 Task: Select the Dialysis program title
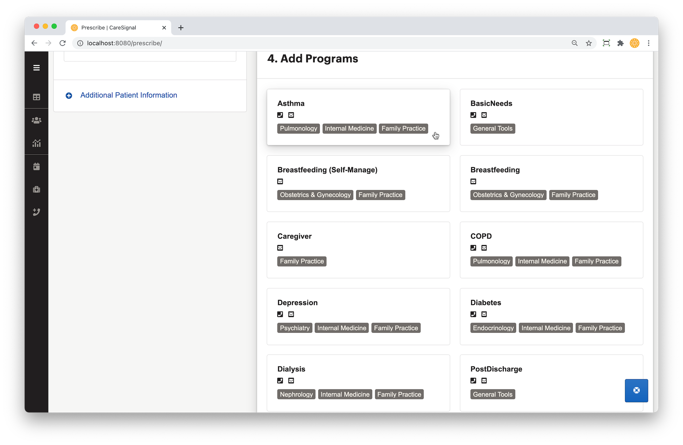(x=291, y=369)
